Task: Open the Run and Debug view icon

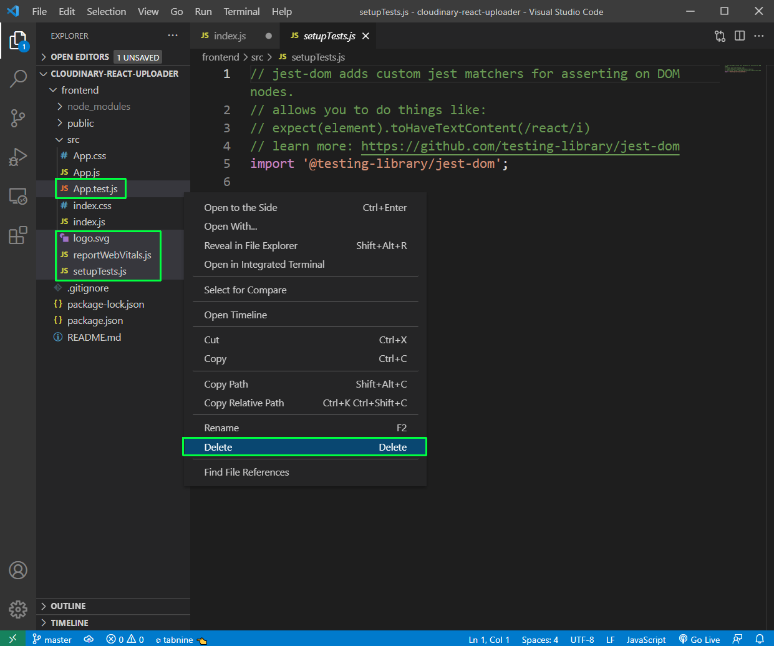Action: 18,157
